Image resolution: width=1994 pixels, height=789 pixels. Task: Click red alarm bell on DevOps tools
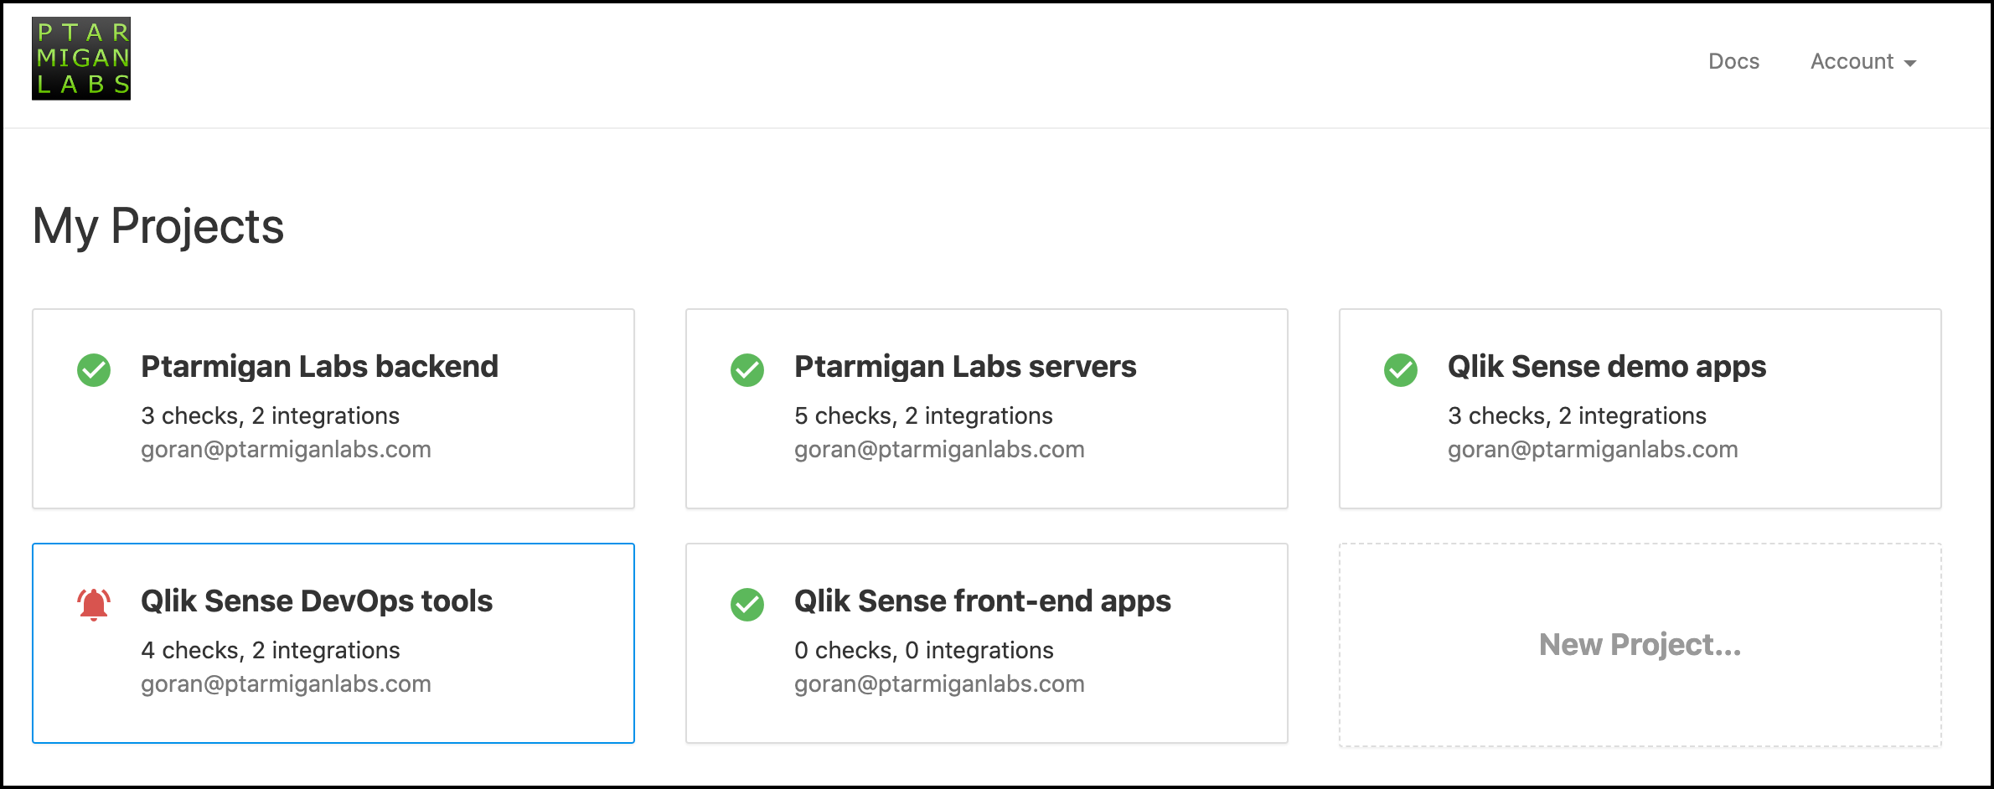coord(94,604)
